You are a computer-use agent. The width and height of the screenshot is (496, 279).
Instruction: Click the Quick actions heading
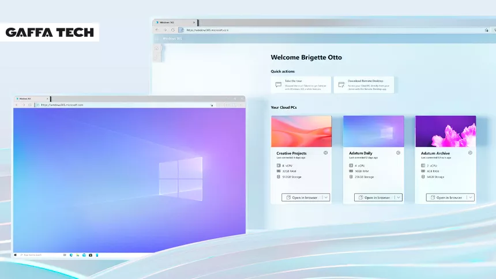(283, 71)
